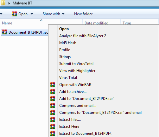
Task: Select Analyze file with FileAlyzer 2
Action: 83,36
